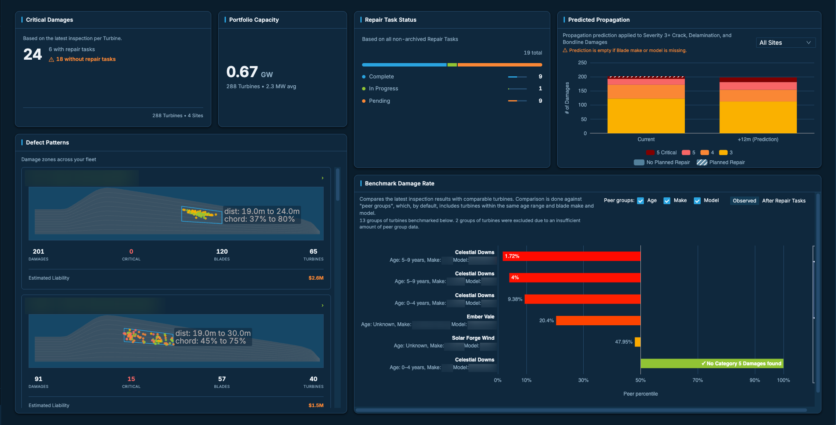The height and width of the screenshot is (425, 836).
Task: Click the 24 critical damages number
Action: pyautogui.click(x=32, y=54)
